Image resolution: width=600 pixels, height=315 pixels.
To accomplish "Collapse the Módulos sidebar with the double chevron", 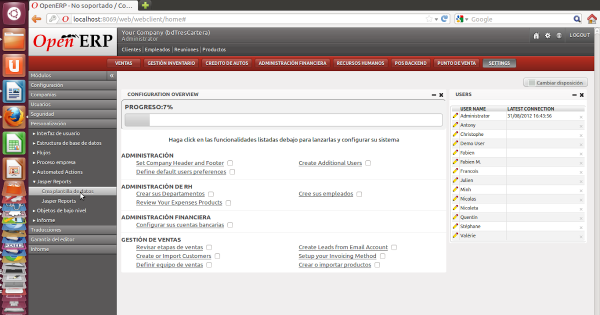I will pyautogui.click(x=111, y=75).
